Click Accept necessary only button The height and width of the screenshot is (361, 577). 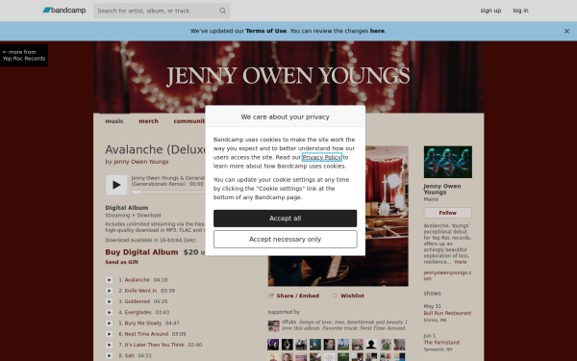286,240
